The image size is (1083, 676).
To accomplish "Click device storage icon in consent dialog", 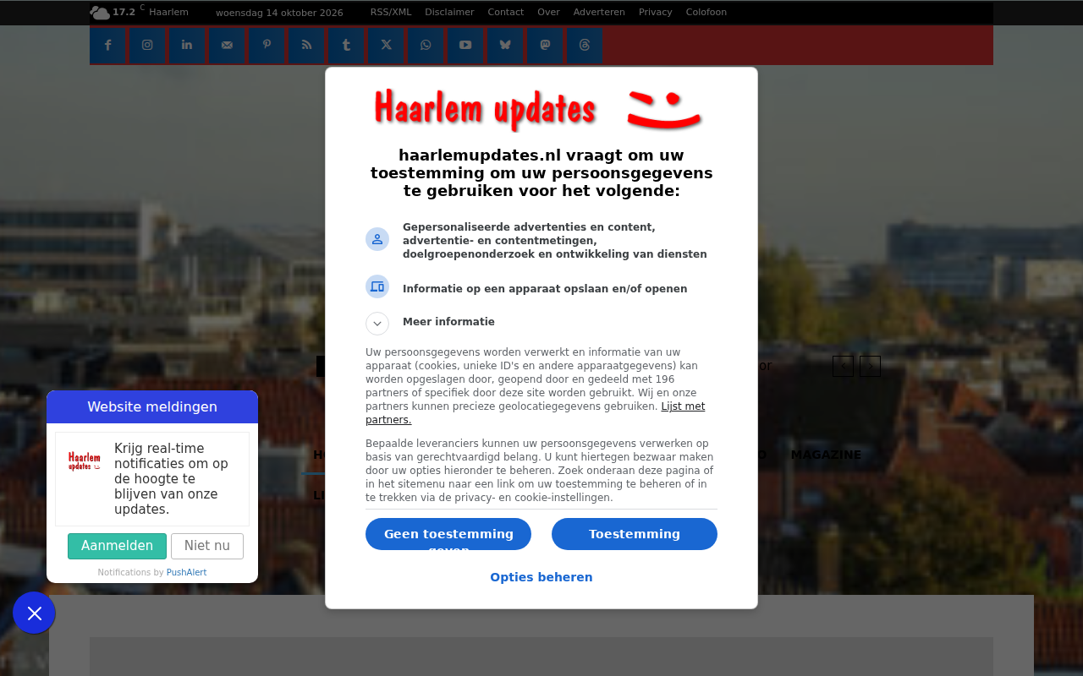I will point(377,286).
